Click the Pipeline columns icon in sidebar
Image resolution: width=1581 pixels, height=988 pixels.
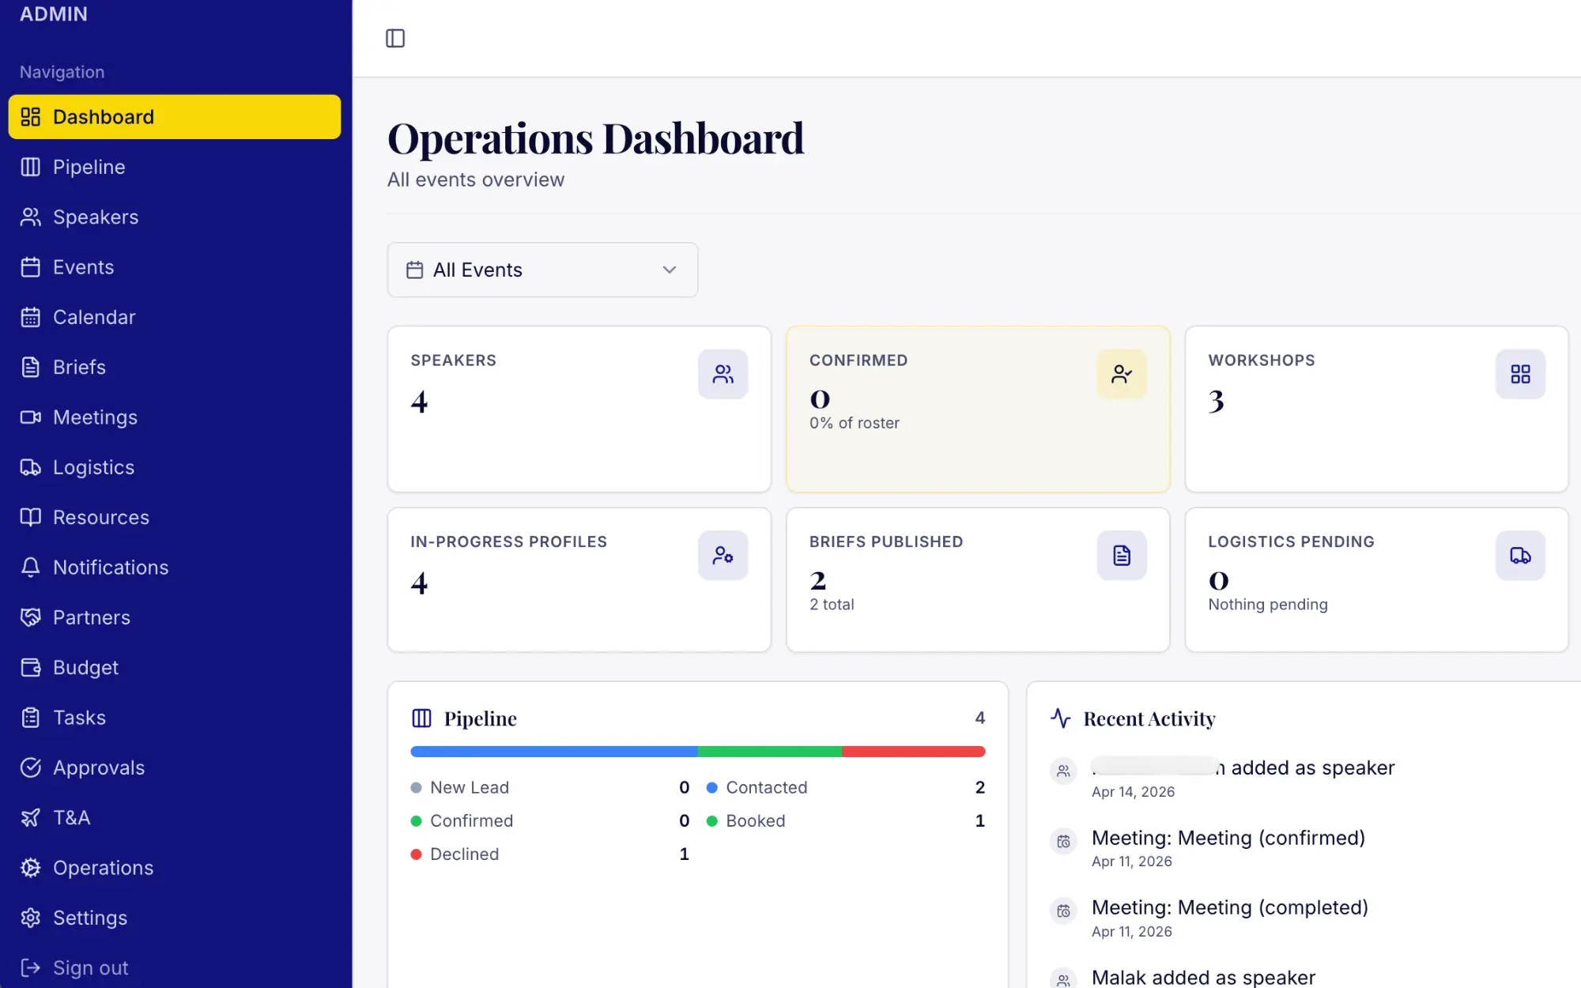point(30,167)
